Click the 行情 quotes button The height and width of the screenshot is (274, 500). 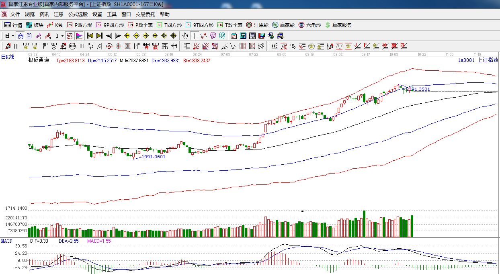pos(13,25)
